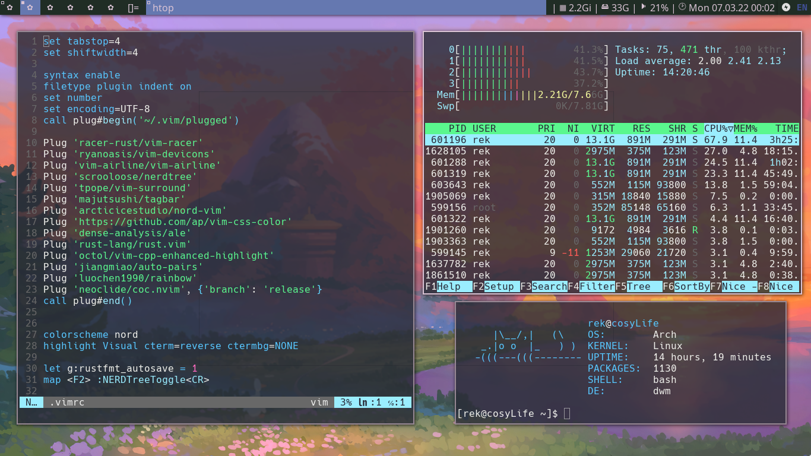Click the memory icon beside 2.2Gi
Image resolution: width=811 pixels, height=456 pixels.
pyautogui.click(x=563, y=8)
